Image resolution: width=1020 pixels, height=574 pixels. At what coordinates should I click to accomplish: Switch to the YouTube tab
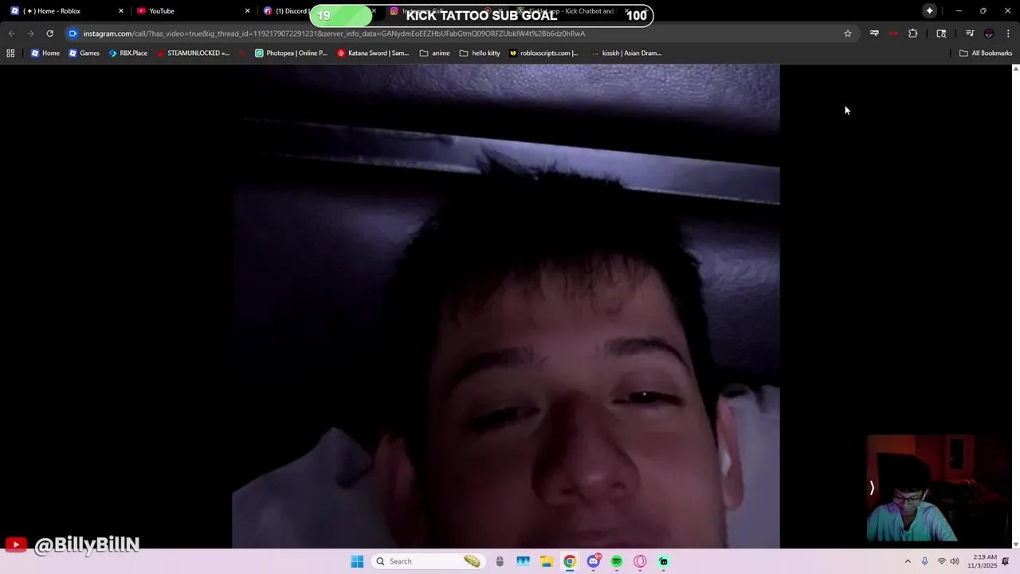click(x=191, y=11)
